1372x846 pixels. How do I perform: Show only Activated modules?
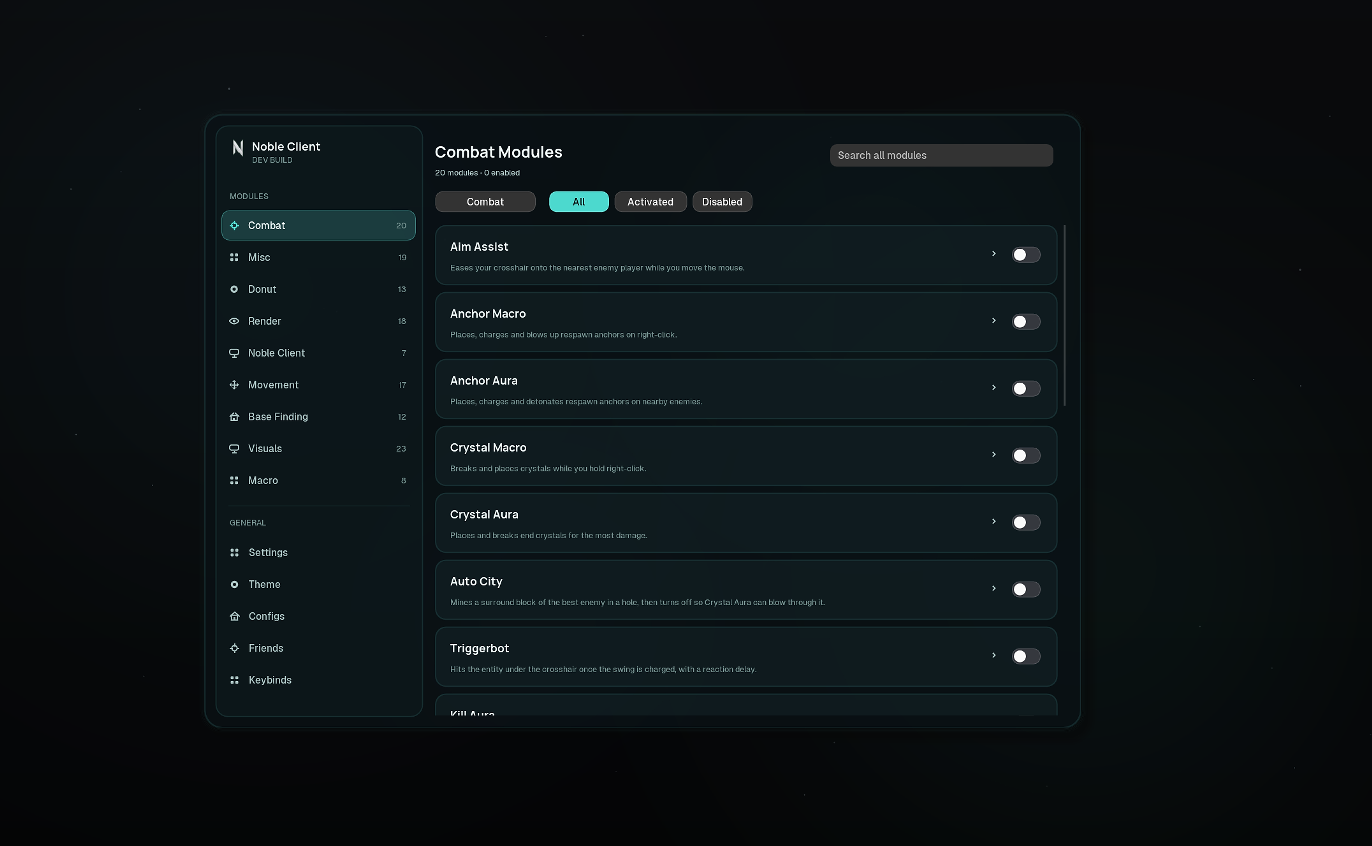[650, 202]
